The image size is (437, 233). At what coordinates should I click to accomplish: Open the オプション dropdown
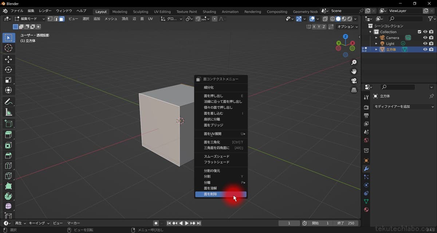point(348,27)
